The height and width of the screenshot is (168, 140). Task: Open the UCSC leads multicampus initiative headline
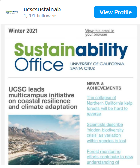tap(43, 98)
